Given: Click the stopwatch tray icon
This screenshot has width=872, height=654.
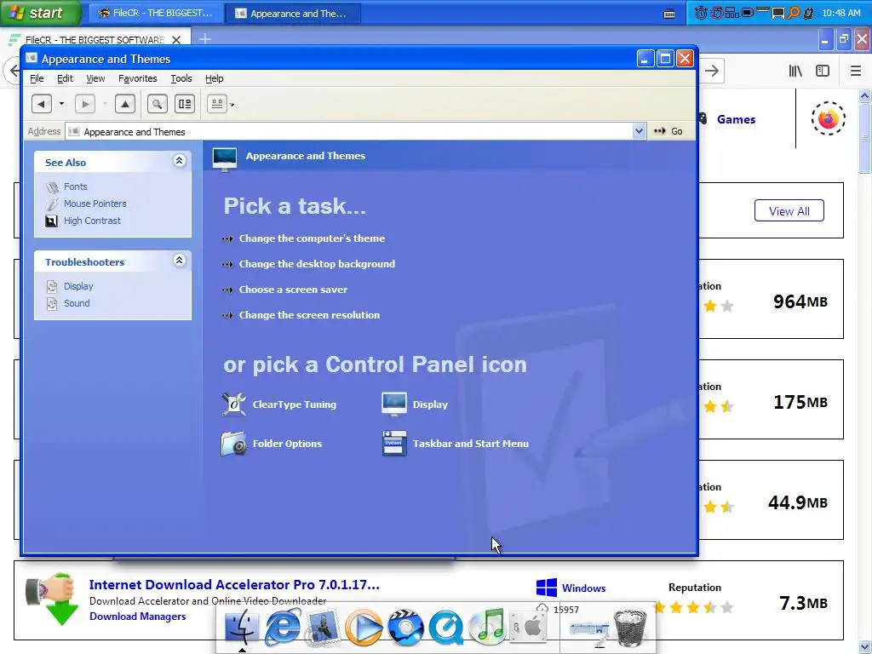Looking at the screenshot, I should [x=702, y=13].
